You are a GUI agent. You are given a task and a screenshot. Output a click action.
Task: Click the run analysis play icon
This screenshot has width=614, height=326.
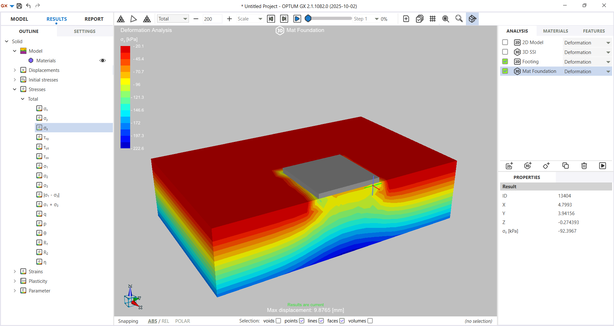point(602,166)
